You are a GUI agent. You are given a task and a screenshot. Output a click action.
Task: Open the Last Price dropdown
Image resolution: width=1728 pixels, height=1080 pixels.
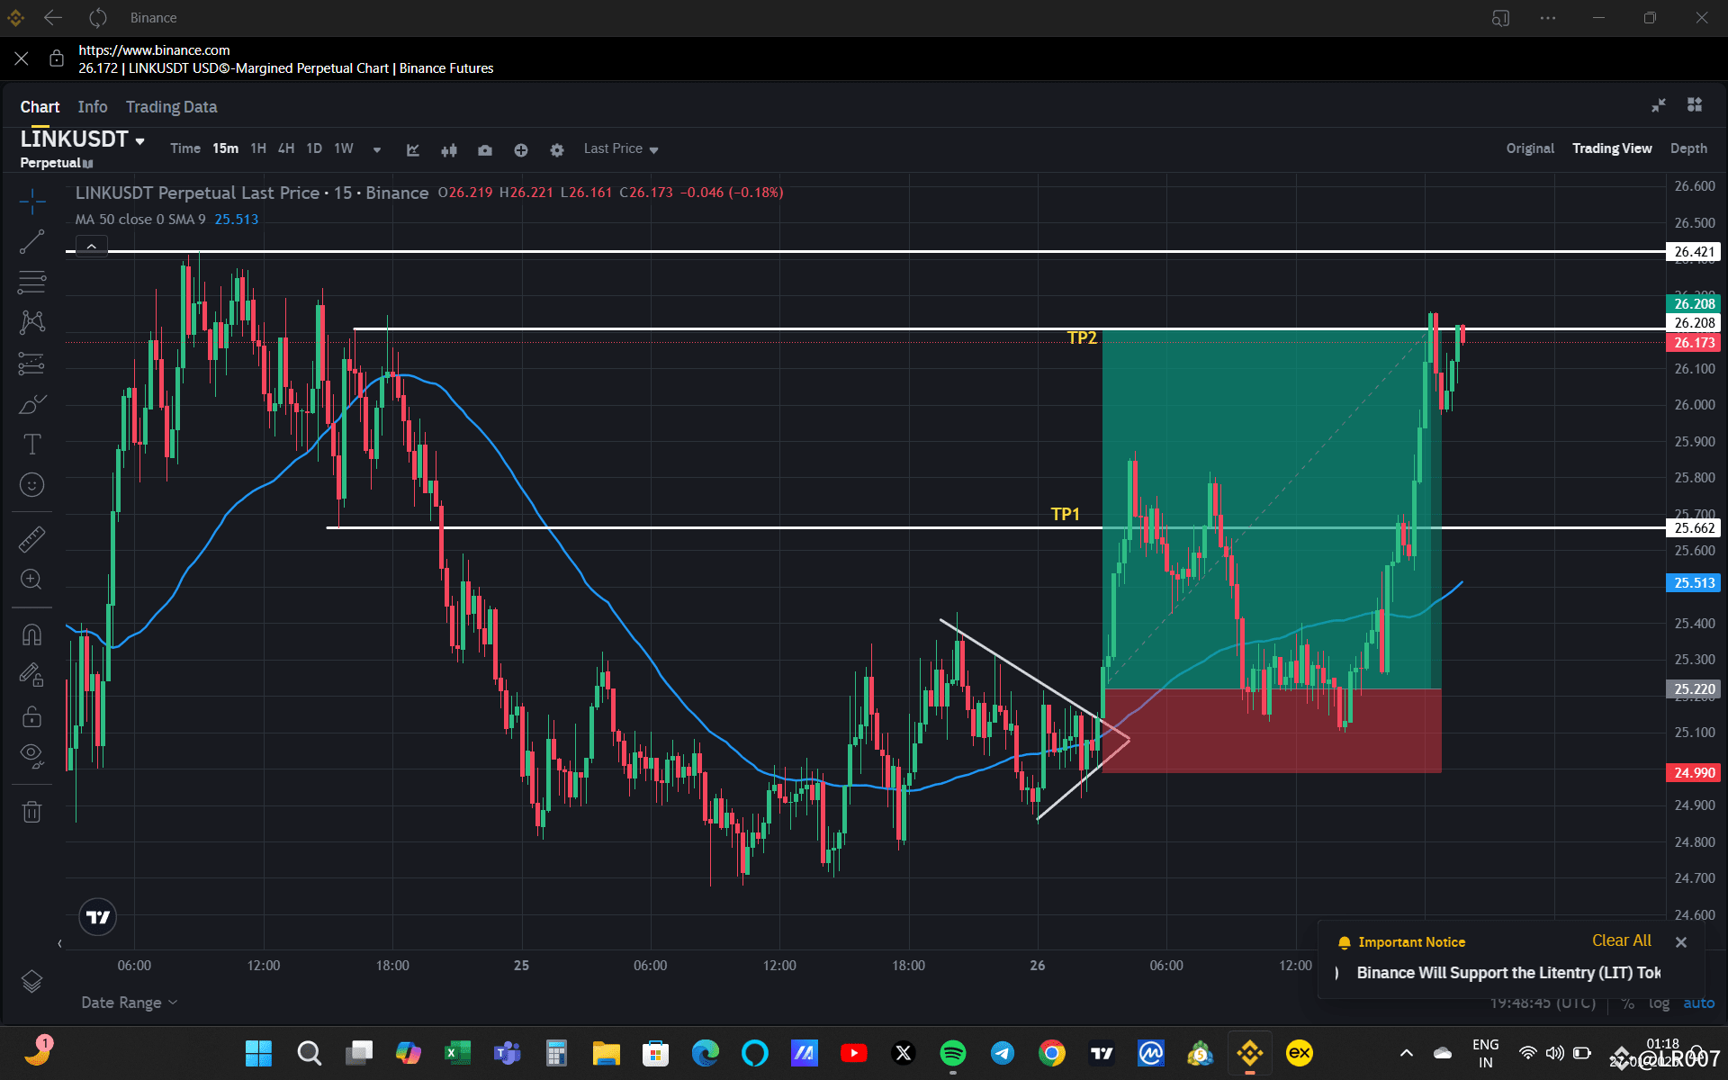pos(621,148)
